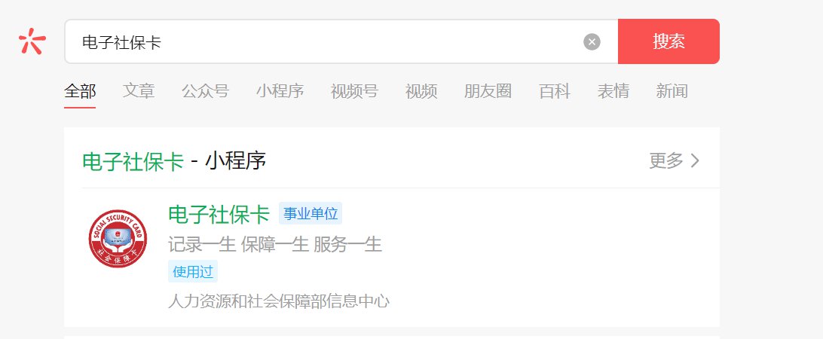Open the 百科 tab
This screenshot has height=339, width=823.
click(554, 91)
